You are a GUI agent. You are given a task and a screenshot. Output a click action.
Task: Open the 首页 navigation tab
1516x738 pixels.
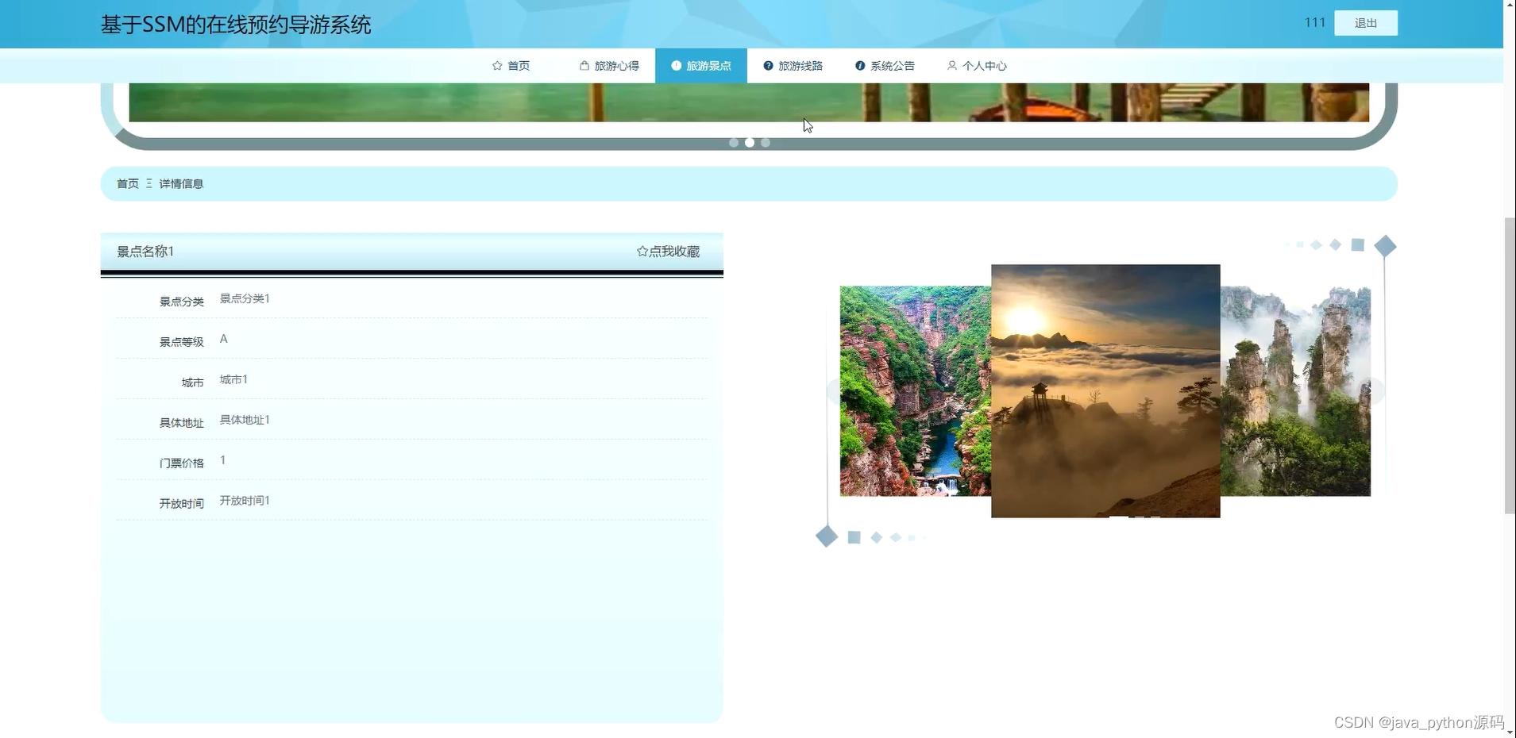(511, 66)
